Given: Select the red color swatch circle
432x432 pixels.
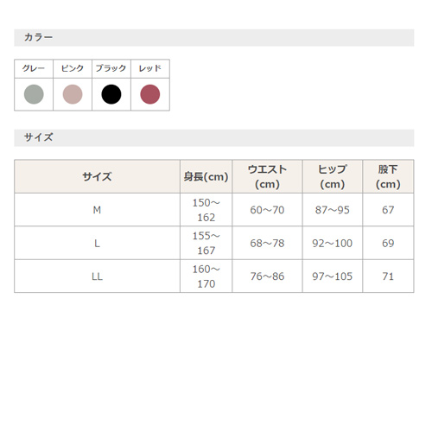Looking at the screenshot, I should (x=150, y=94).
